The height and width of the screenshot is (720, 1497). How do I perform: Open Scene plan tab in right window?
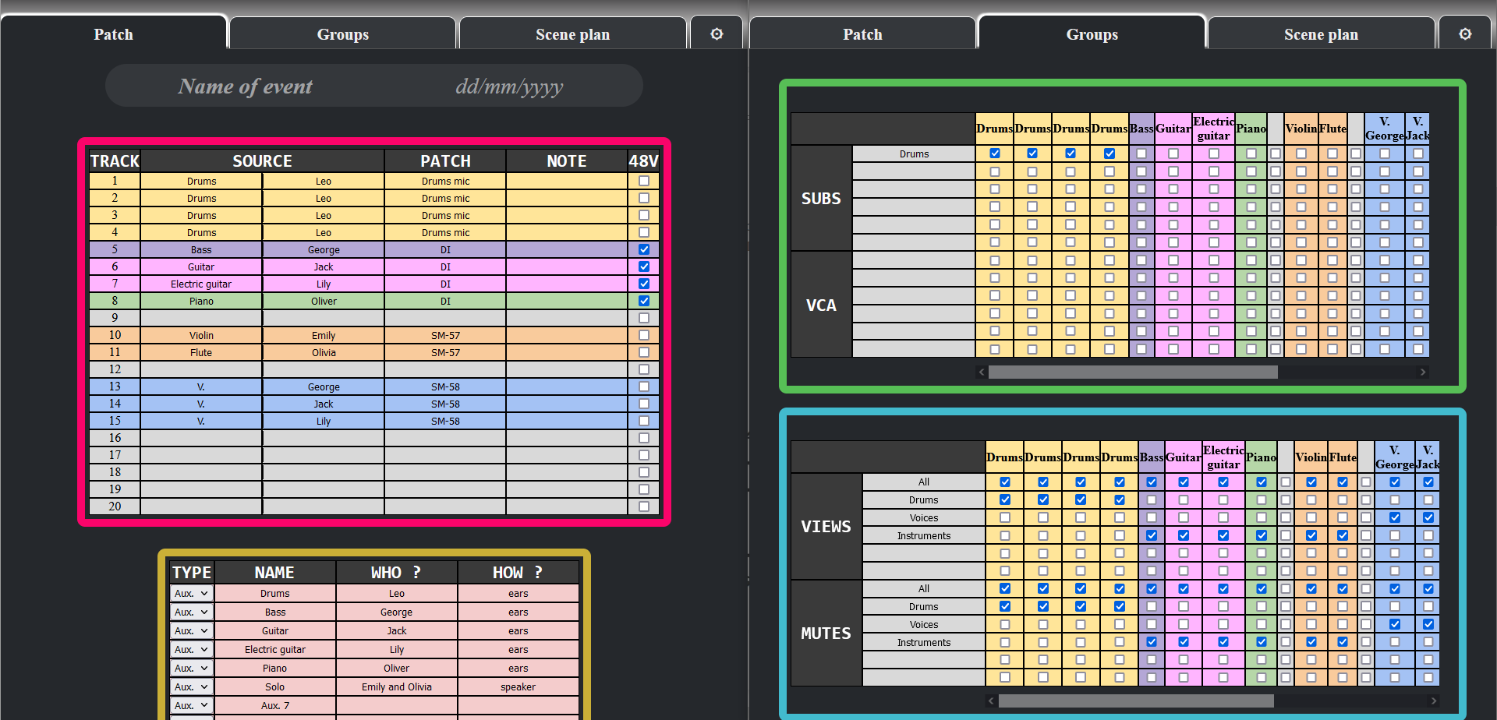1321,34
